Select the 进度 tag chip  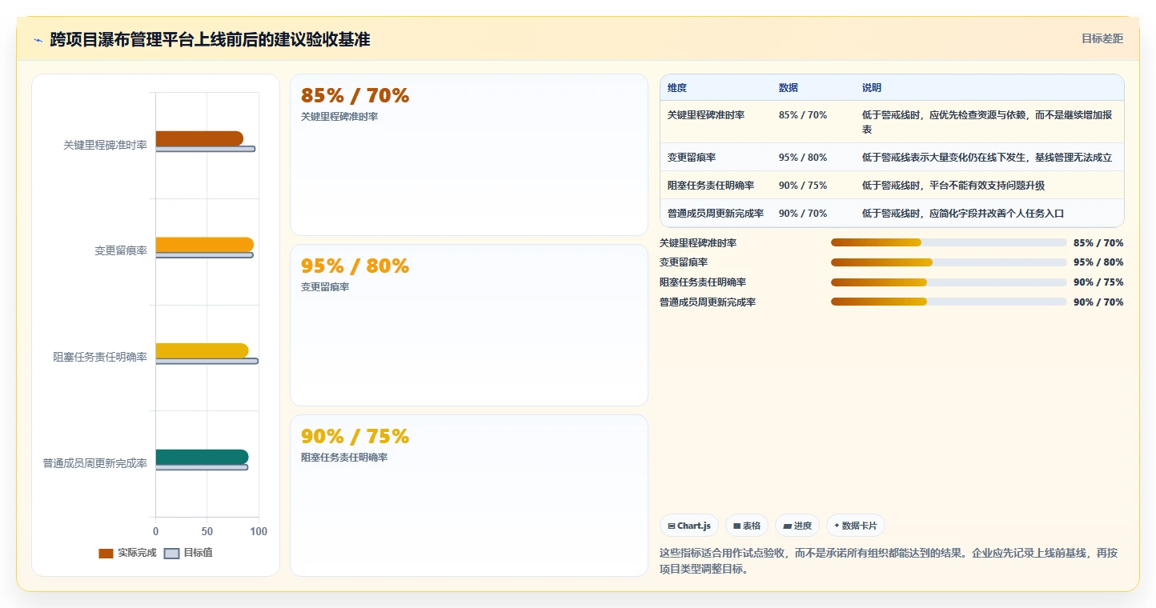click(797, 526)
